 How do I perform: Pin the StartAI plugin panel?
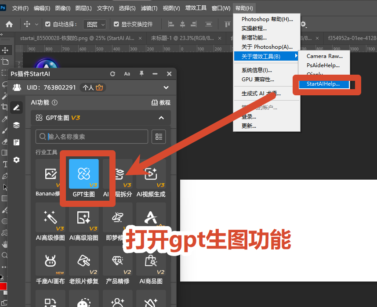[141, 73]
